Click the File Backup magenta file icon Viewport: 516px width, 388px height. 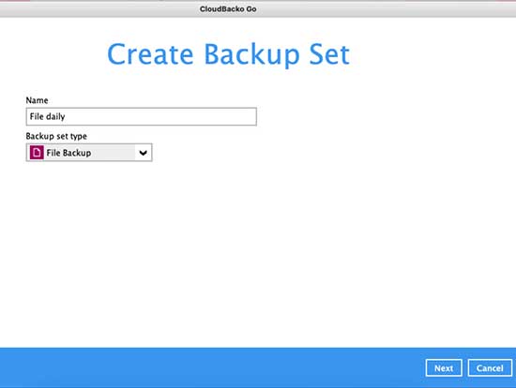(x=37, y=153)
